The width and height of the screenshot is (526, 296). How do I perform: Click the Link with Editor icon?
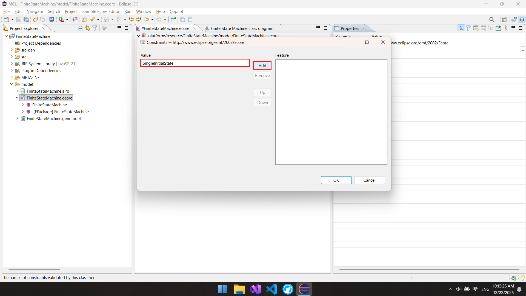[x=87, y=28]
